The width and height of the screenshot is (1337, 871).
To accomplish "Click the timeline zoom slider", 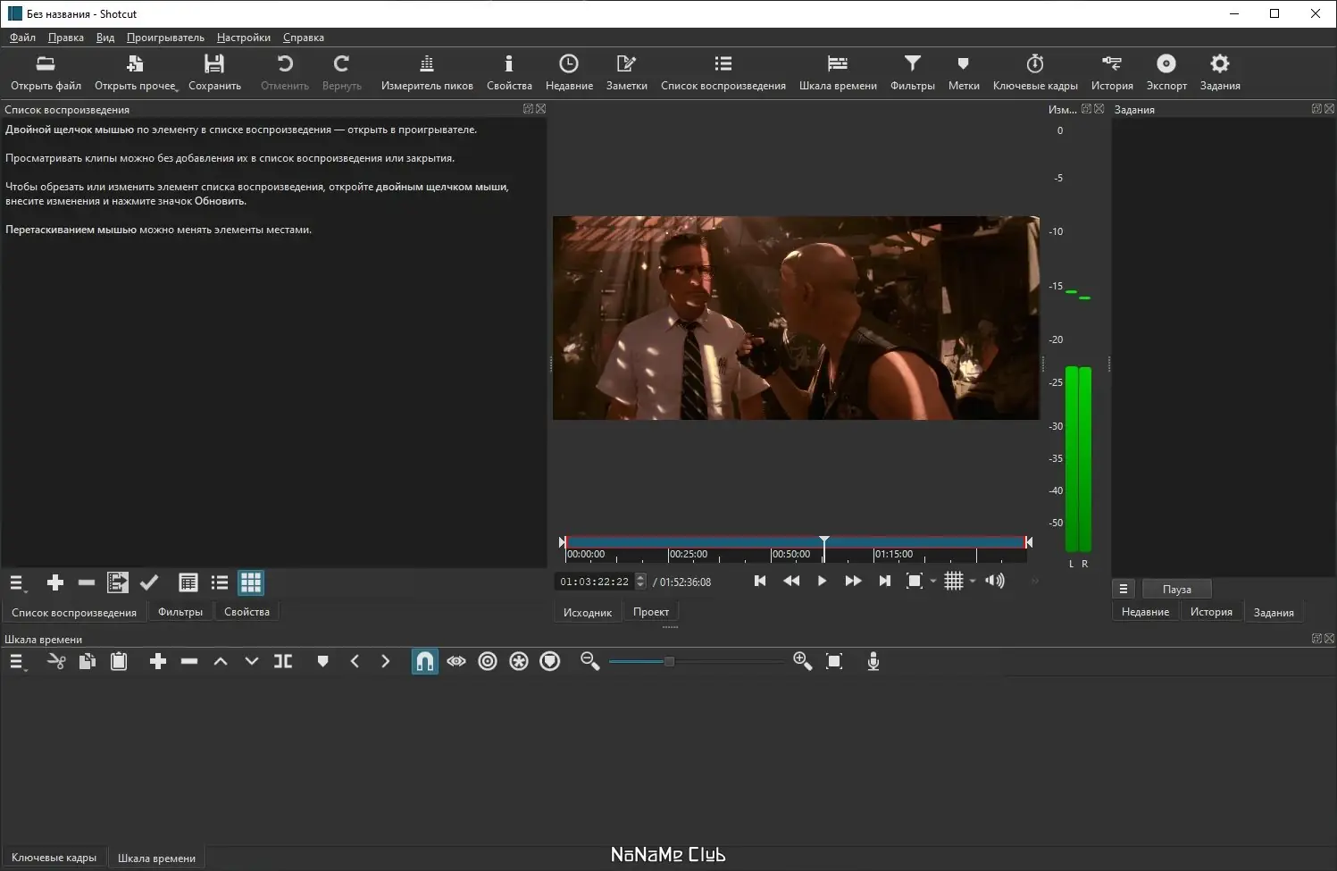I will click(x=697, y=662).
